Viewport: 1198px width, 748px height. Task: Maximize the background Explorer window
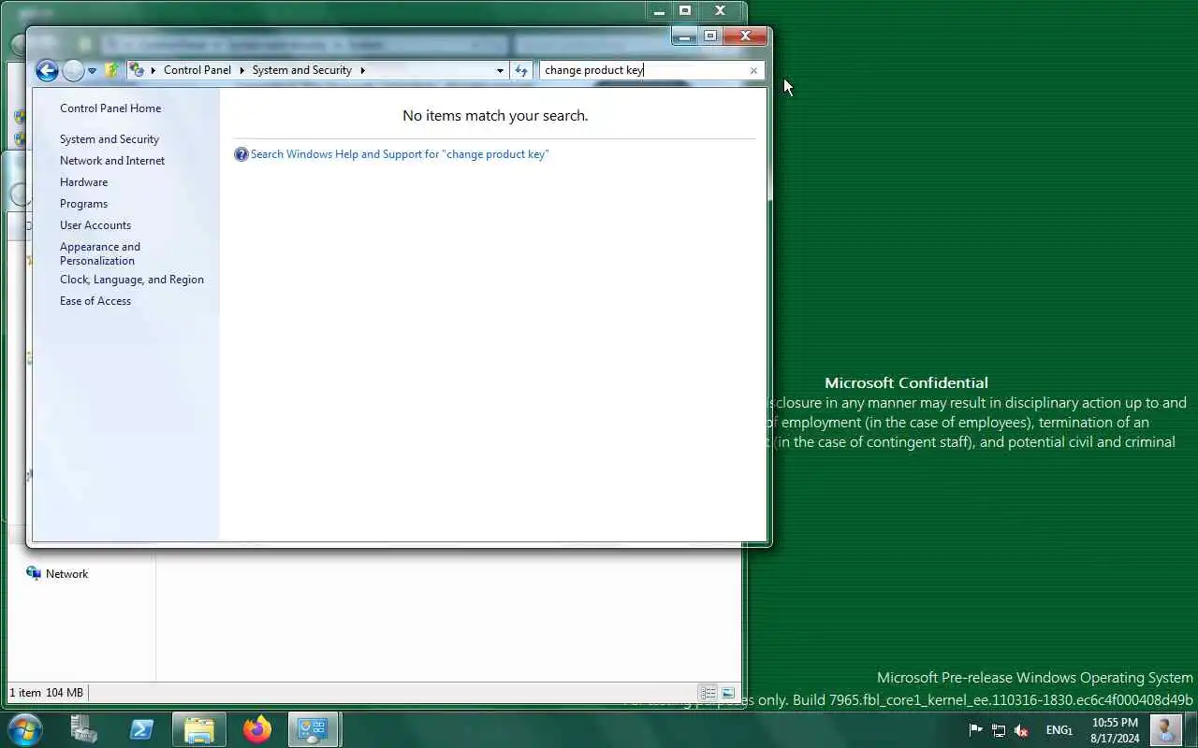(685, 11)
